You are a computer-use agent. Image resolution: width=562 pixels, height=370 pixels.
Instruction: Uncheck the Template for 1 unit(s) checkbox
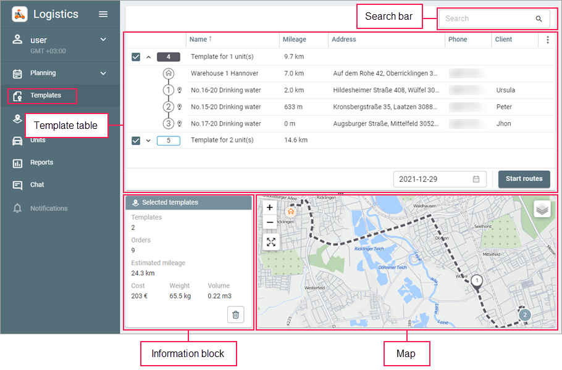click(x=136, y=57)
